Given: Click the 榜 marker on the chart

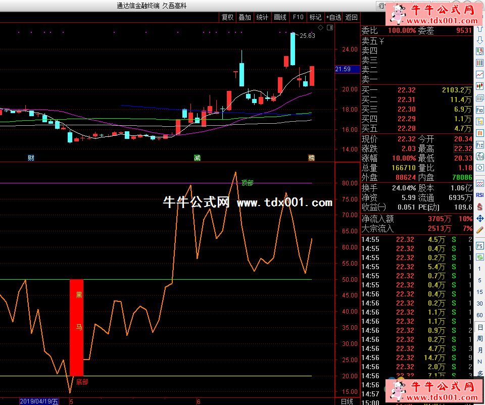Looking at the screenshot, I should (312, 158).
